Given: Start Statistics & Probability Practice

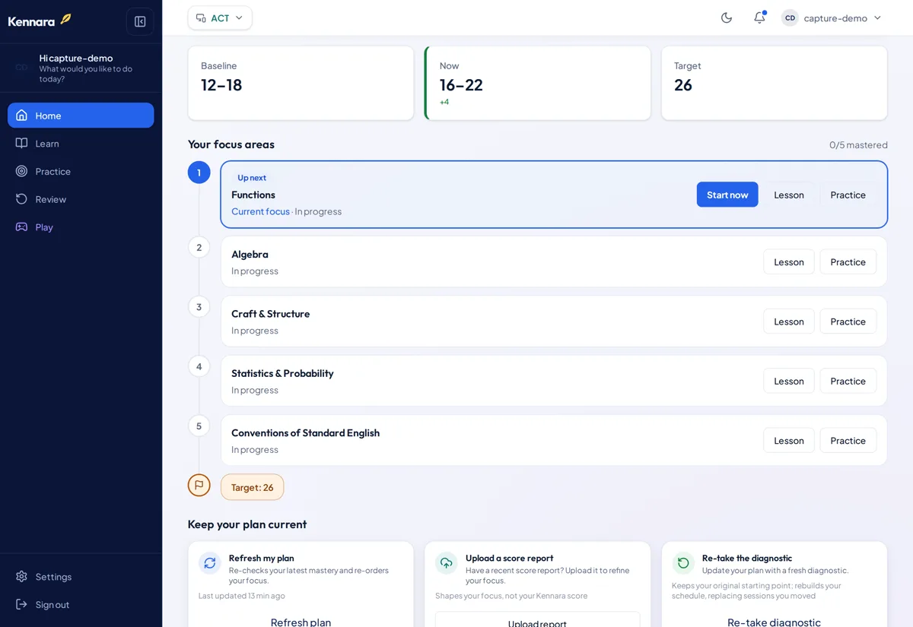Looking at the screenshot, I should coord(848,381).
